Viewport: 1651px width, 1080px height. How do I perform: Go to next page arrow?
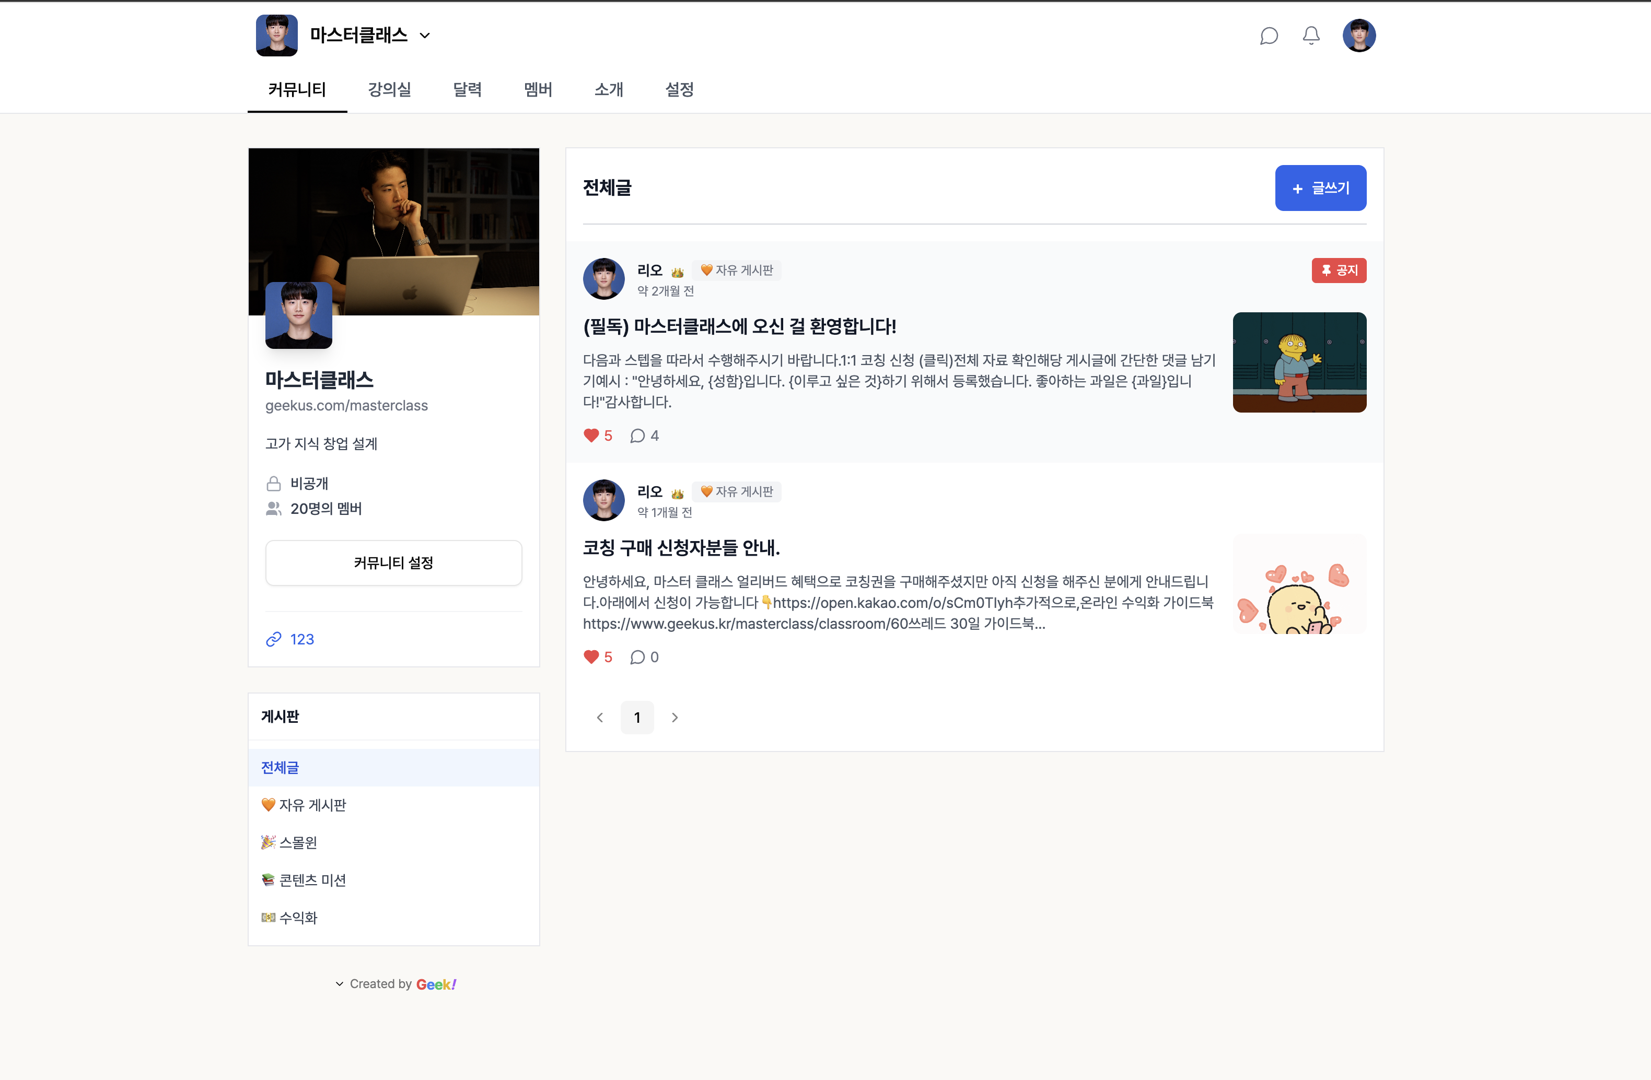pos(675,718)
